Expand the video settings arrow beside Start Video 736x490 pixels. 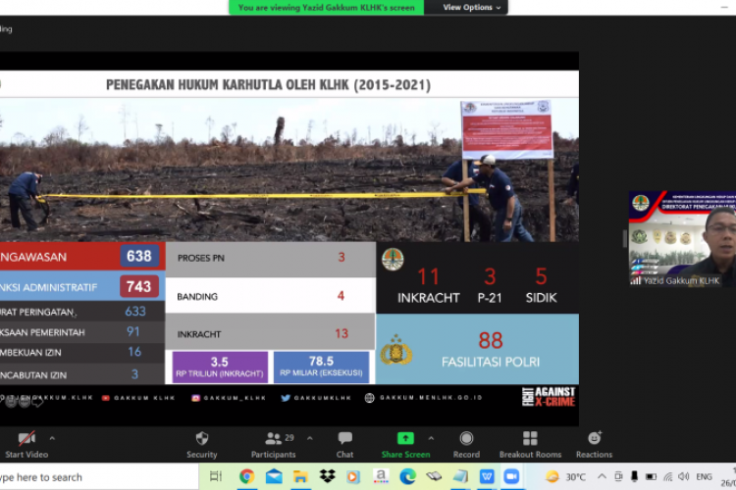[x=52, y=438]
